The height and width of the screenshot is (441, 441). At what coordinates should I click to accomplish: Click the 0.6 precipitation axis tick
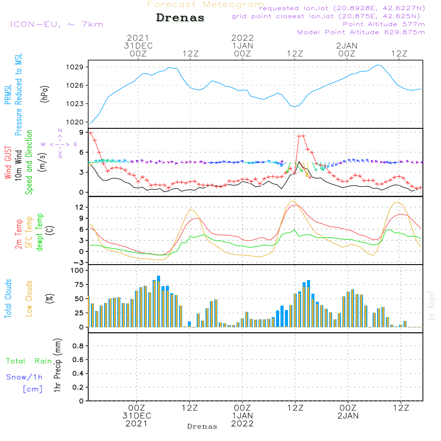[78, 360]
